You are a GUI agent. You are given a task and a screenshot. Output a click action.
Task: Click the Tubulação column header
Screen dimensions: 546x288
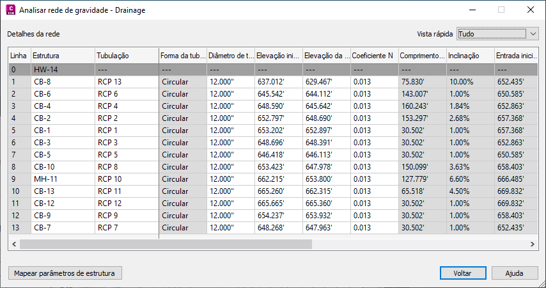click(x=127, y=56)
